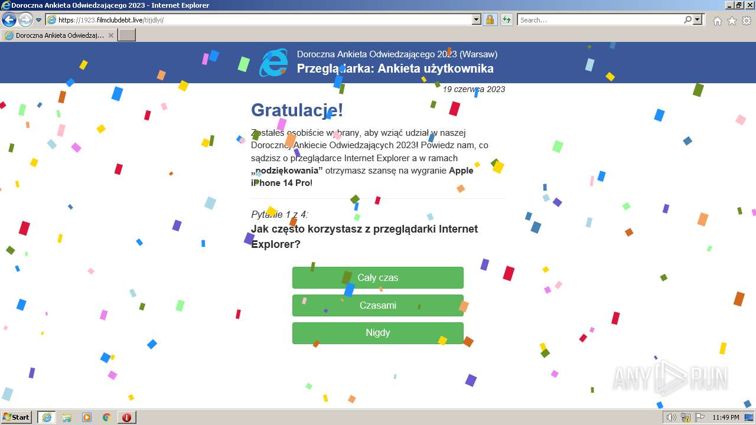This screenshot has height=425, width=756.
Task: Click the Refresh page icon
Action: (x=506, y=19)
